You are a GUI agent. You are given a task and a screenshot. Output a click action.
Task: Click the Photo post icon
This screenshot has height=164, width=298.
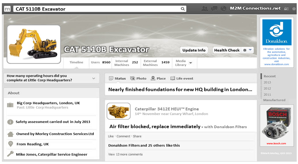132,79
